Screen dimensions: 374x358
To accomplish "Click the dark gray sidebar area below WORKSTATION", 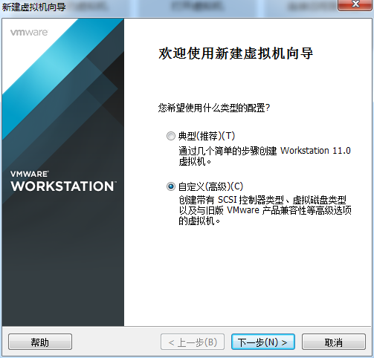I will (63, 260).
